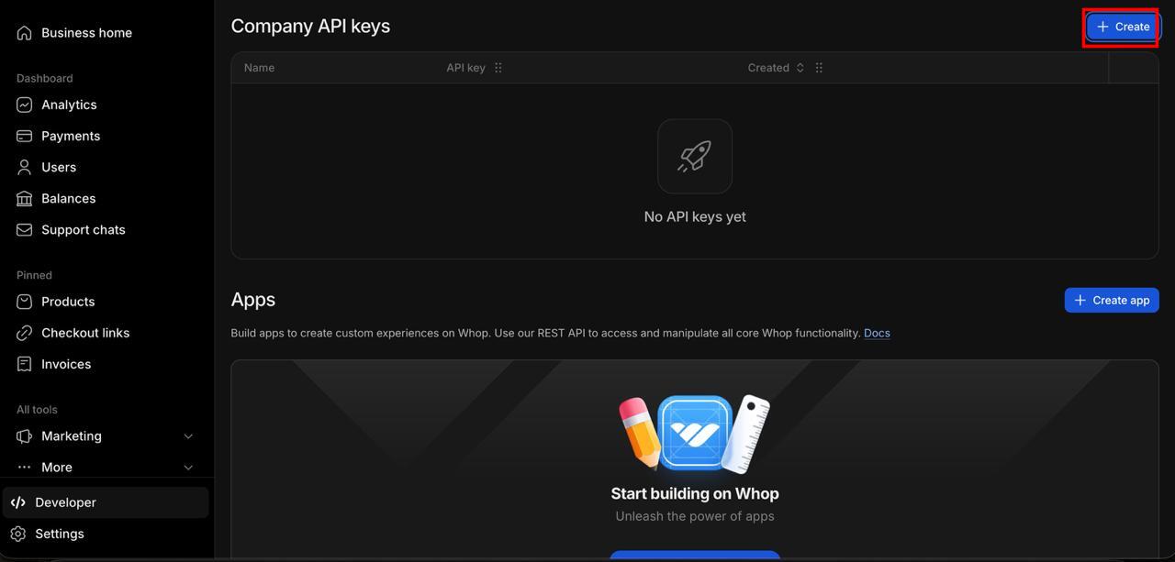Click the No API keys yet message
1175x562 pixels.
pyautogui.click(x=695, y=217)
